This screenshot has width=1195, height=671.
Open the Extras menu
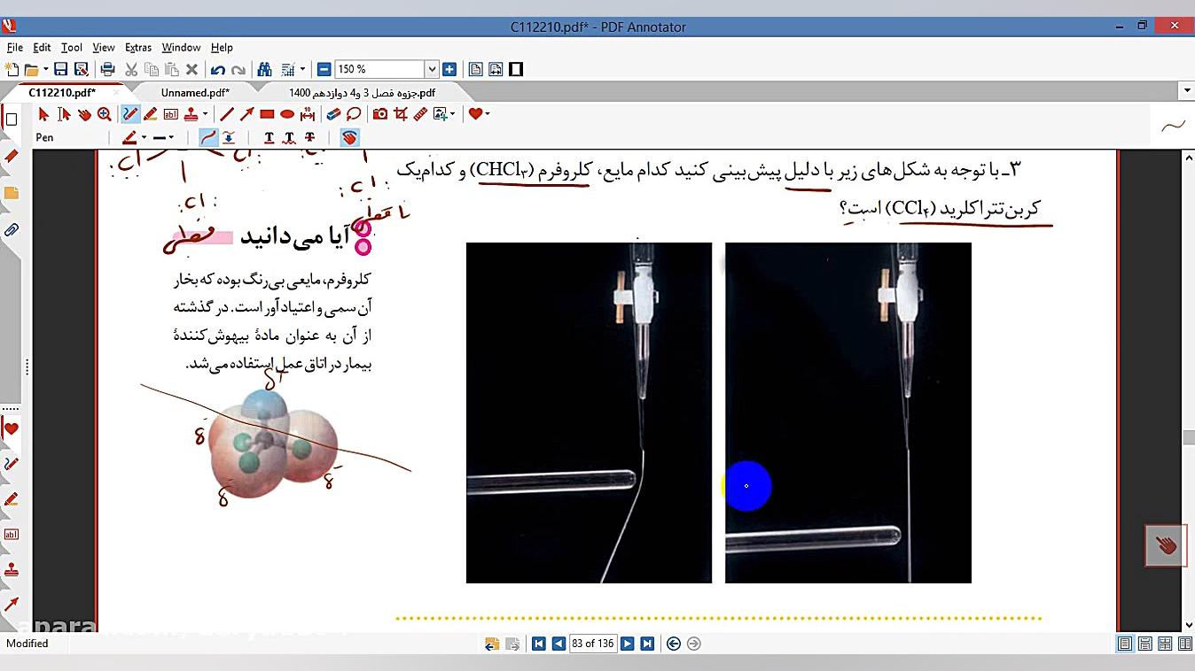coord(137,48)
